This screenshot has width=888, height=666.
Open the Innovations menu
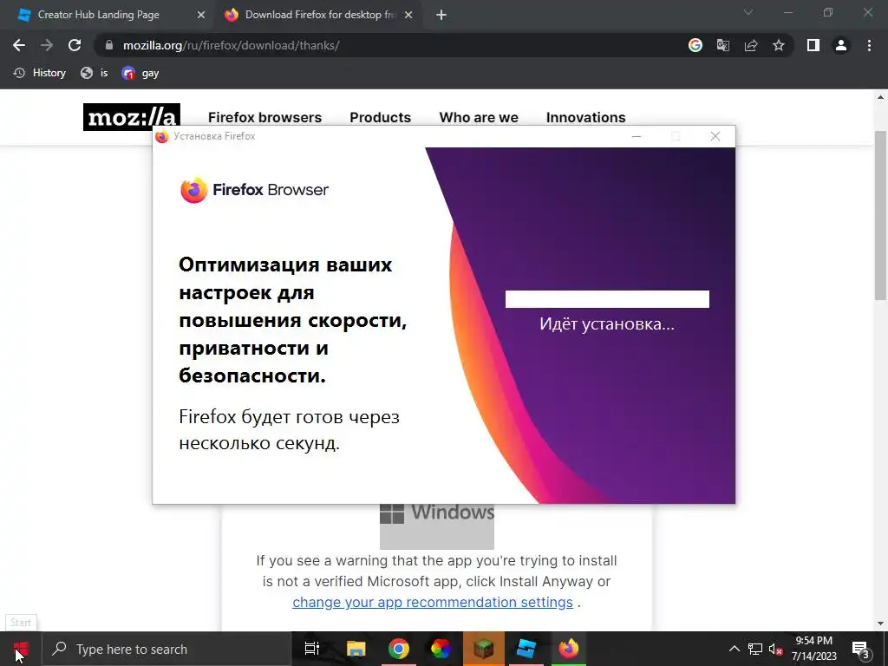tap(585, 117)
